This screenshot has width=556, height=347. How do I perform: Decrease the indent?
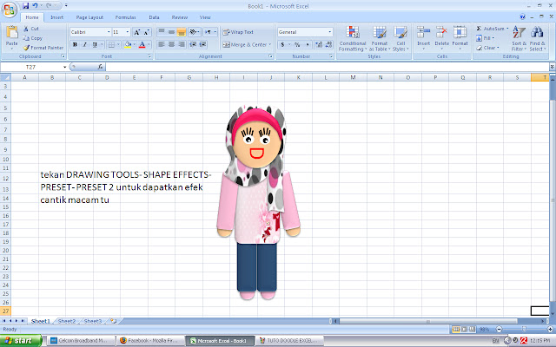click(193, 44)
